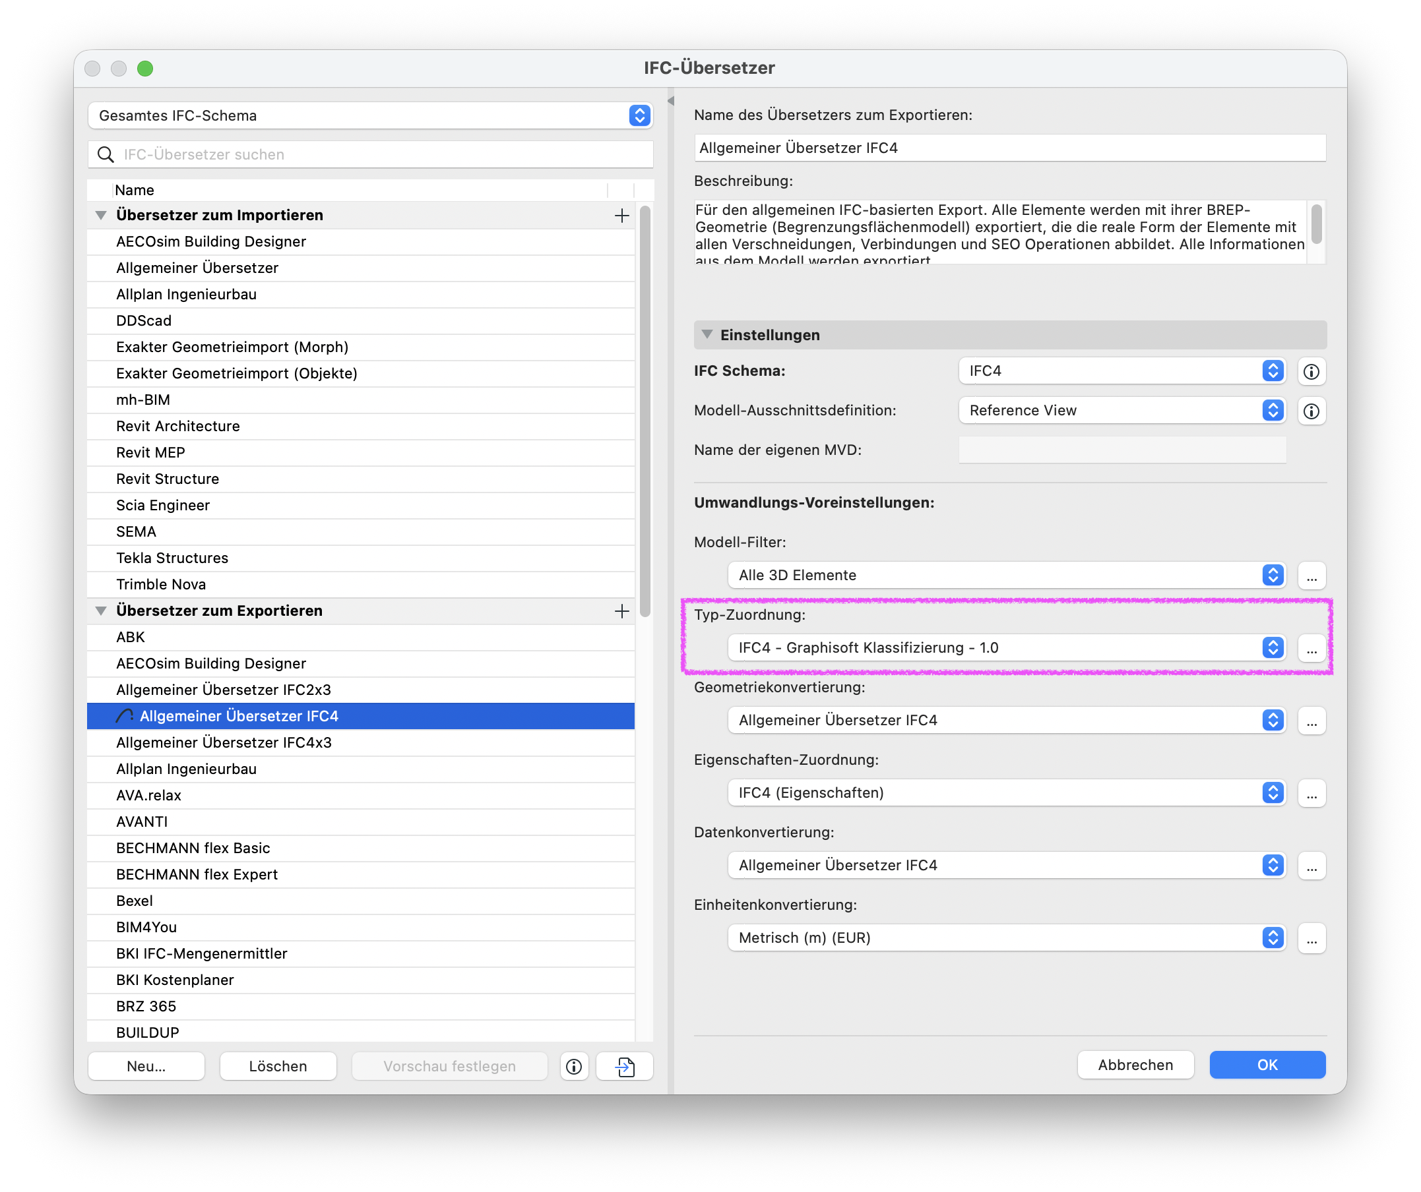Click Abbrechen to cancel

(1135, 1065)
